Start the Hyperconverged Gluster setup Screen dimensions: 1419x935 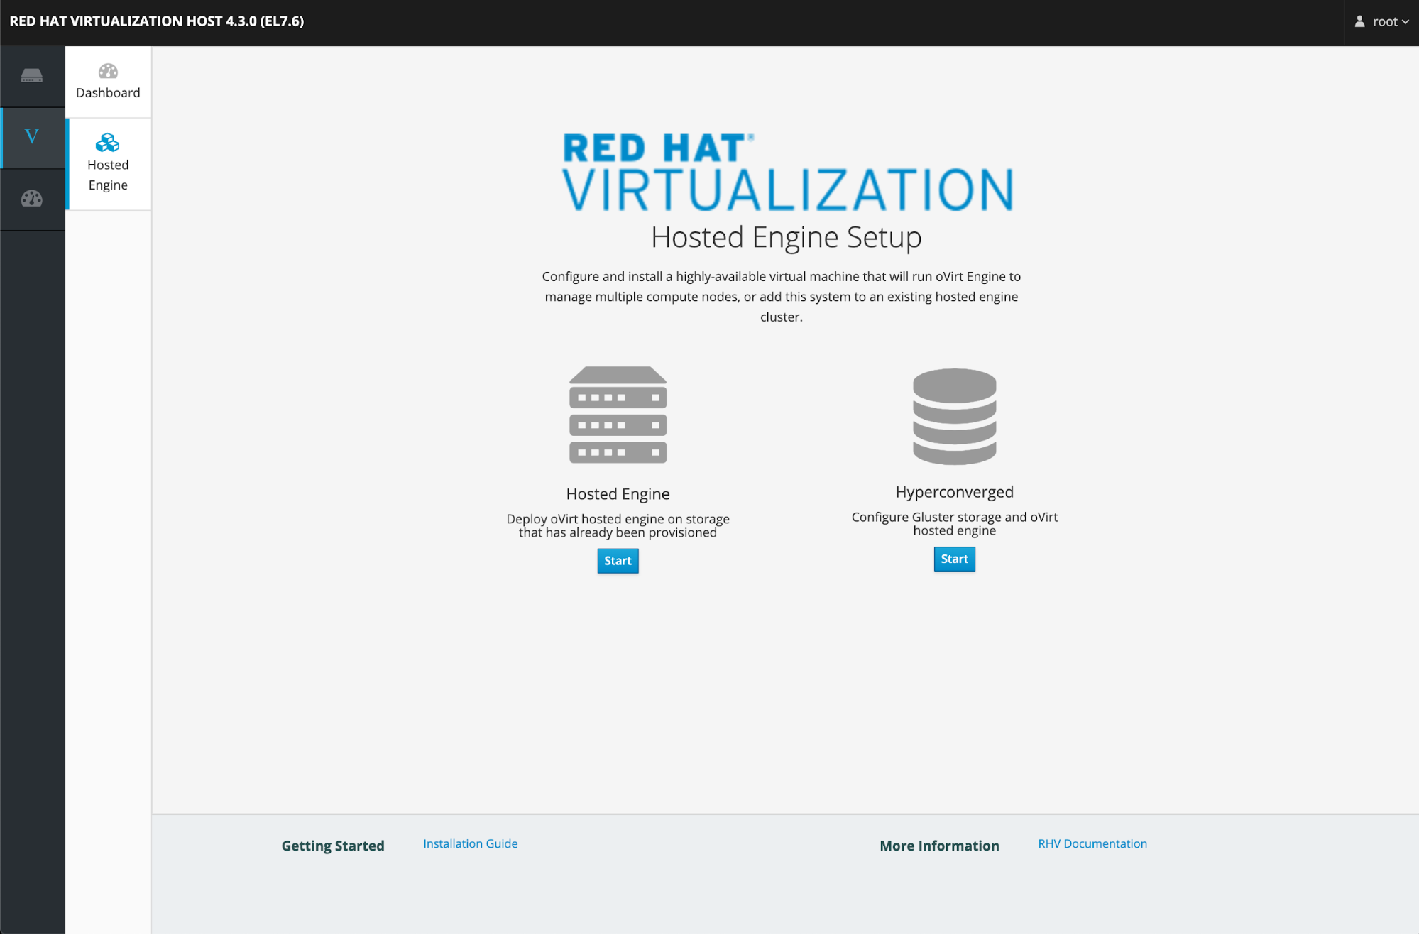[x=954, y=559]
